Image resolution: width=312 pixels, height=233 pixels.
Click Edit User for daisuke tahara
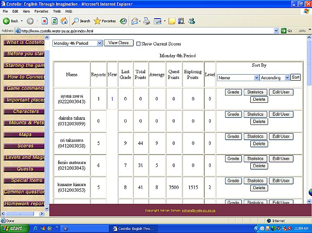click(x=281, y=114)
